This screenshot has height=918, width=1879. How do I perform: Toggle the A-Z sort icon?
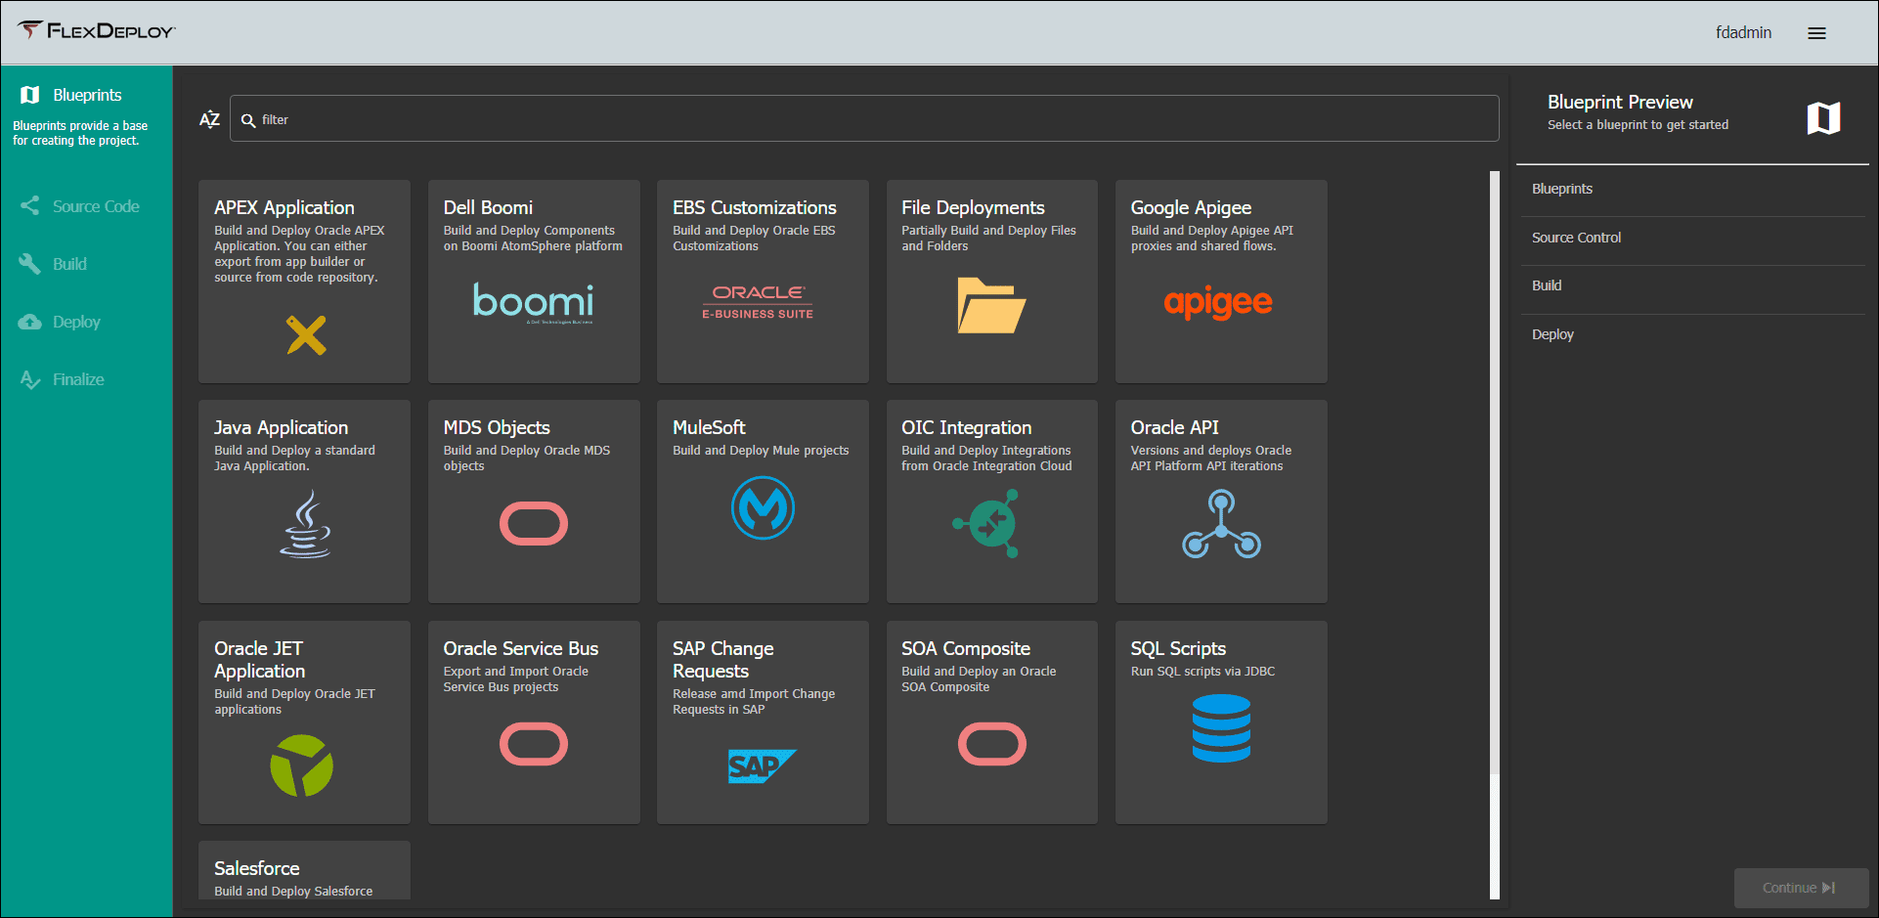(x=209, y=119)
